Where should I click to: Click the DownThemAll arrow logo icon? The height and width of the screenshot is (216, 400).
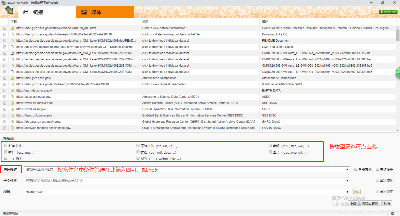pyautogui.click(x=9, y=10)
